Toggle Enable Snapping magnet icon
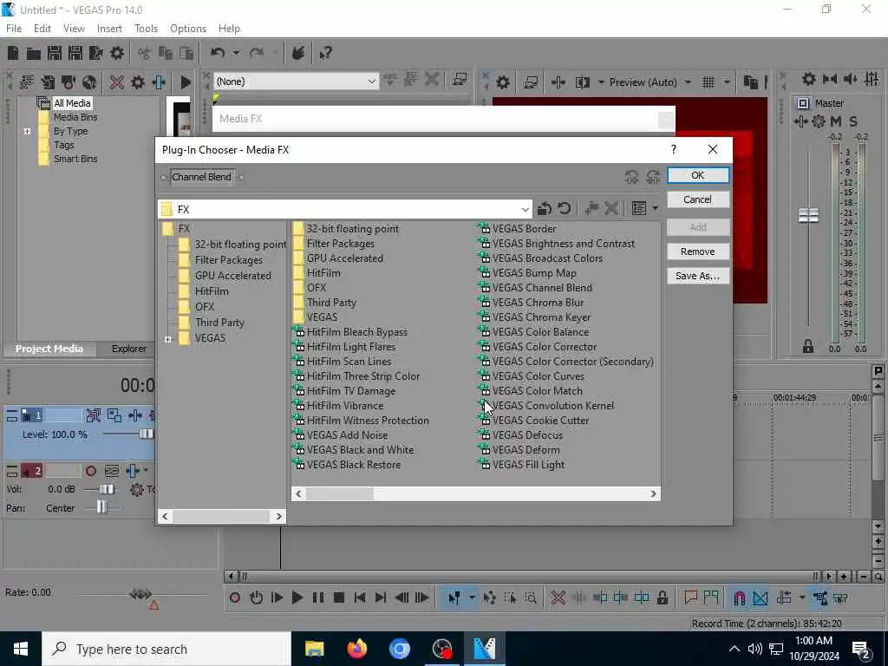Screen dimensions: 888x666 click(739, 597)
